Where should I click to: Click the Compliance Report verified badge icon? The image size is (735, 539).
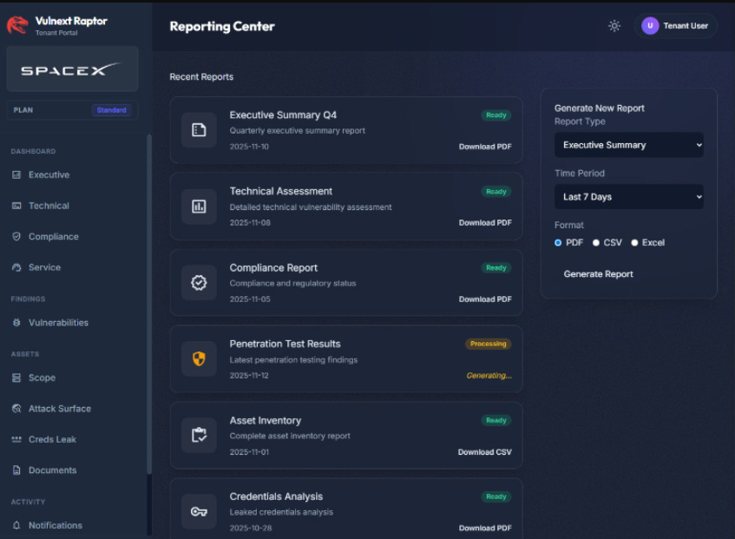[199, 283]
